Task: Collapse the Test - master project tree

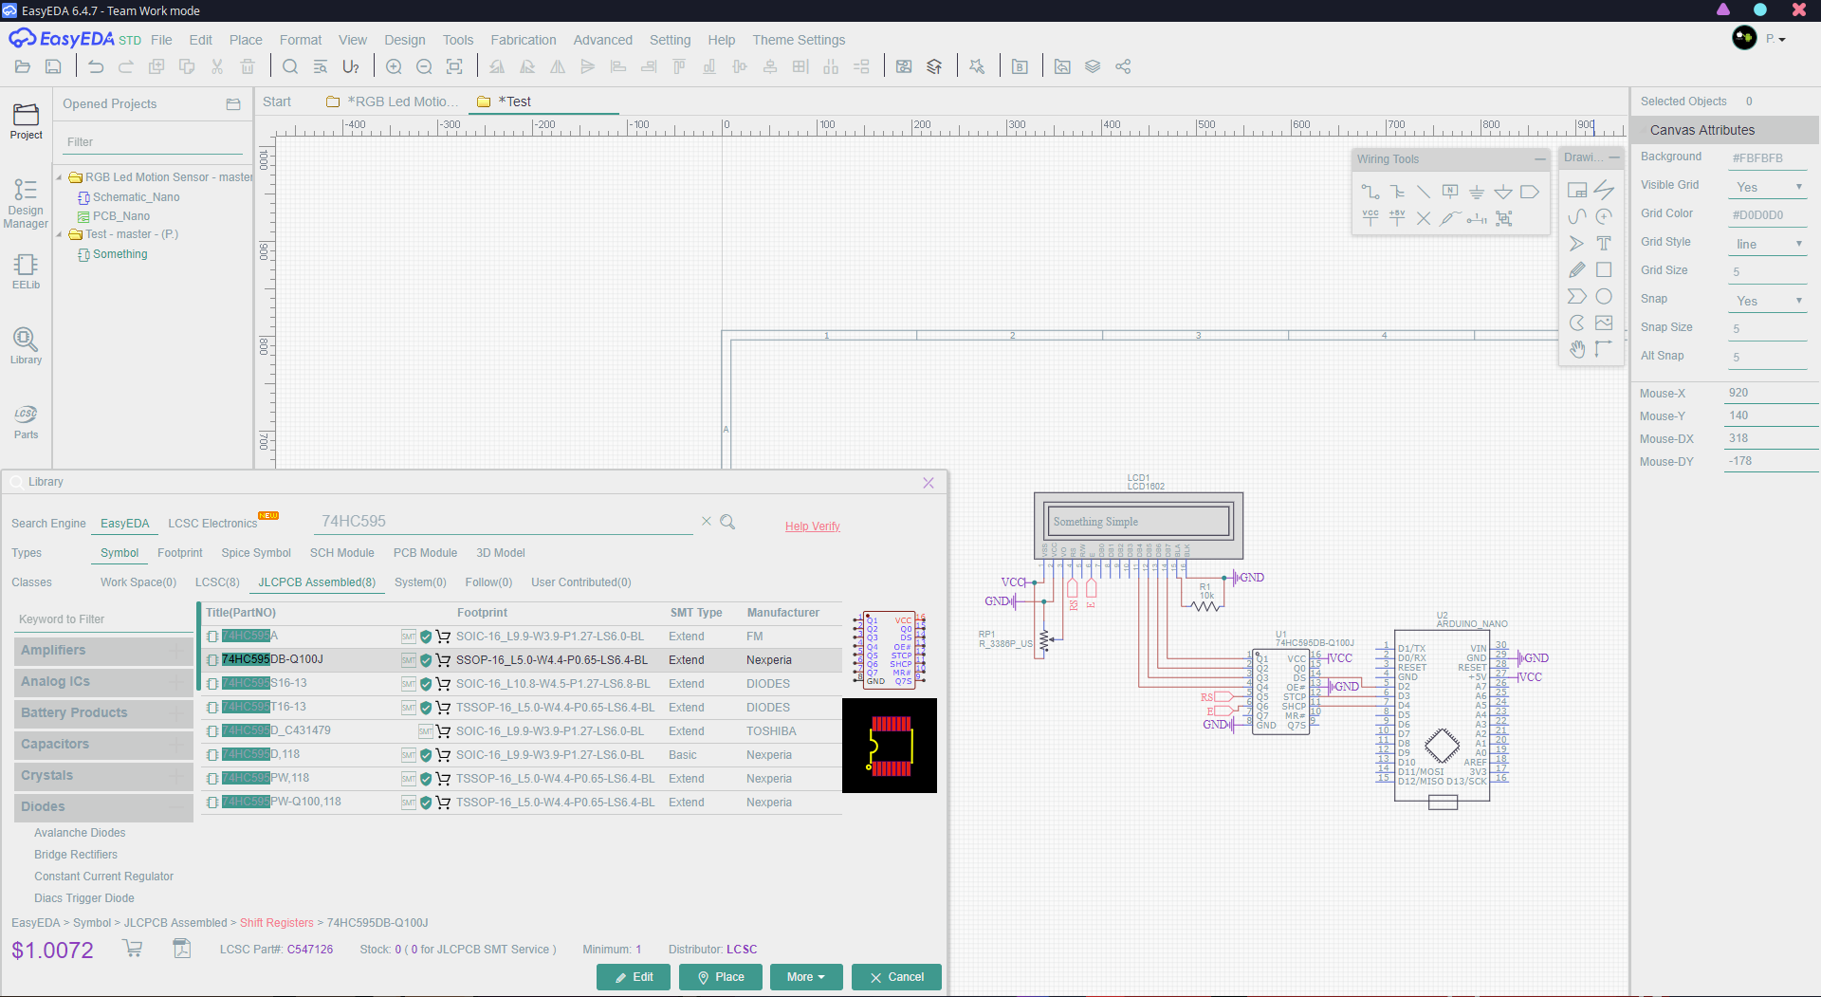Action: (59, 234)
